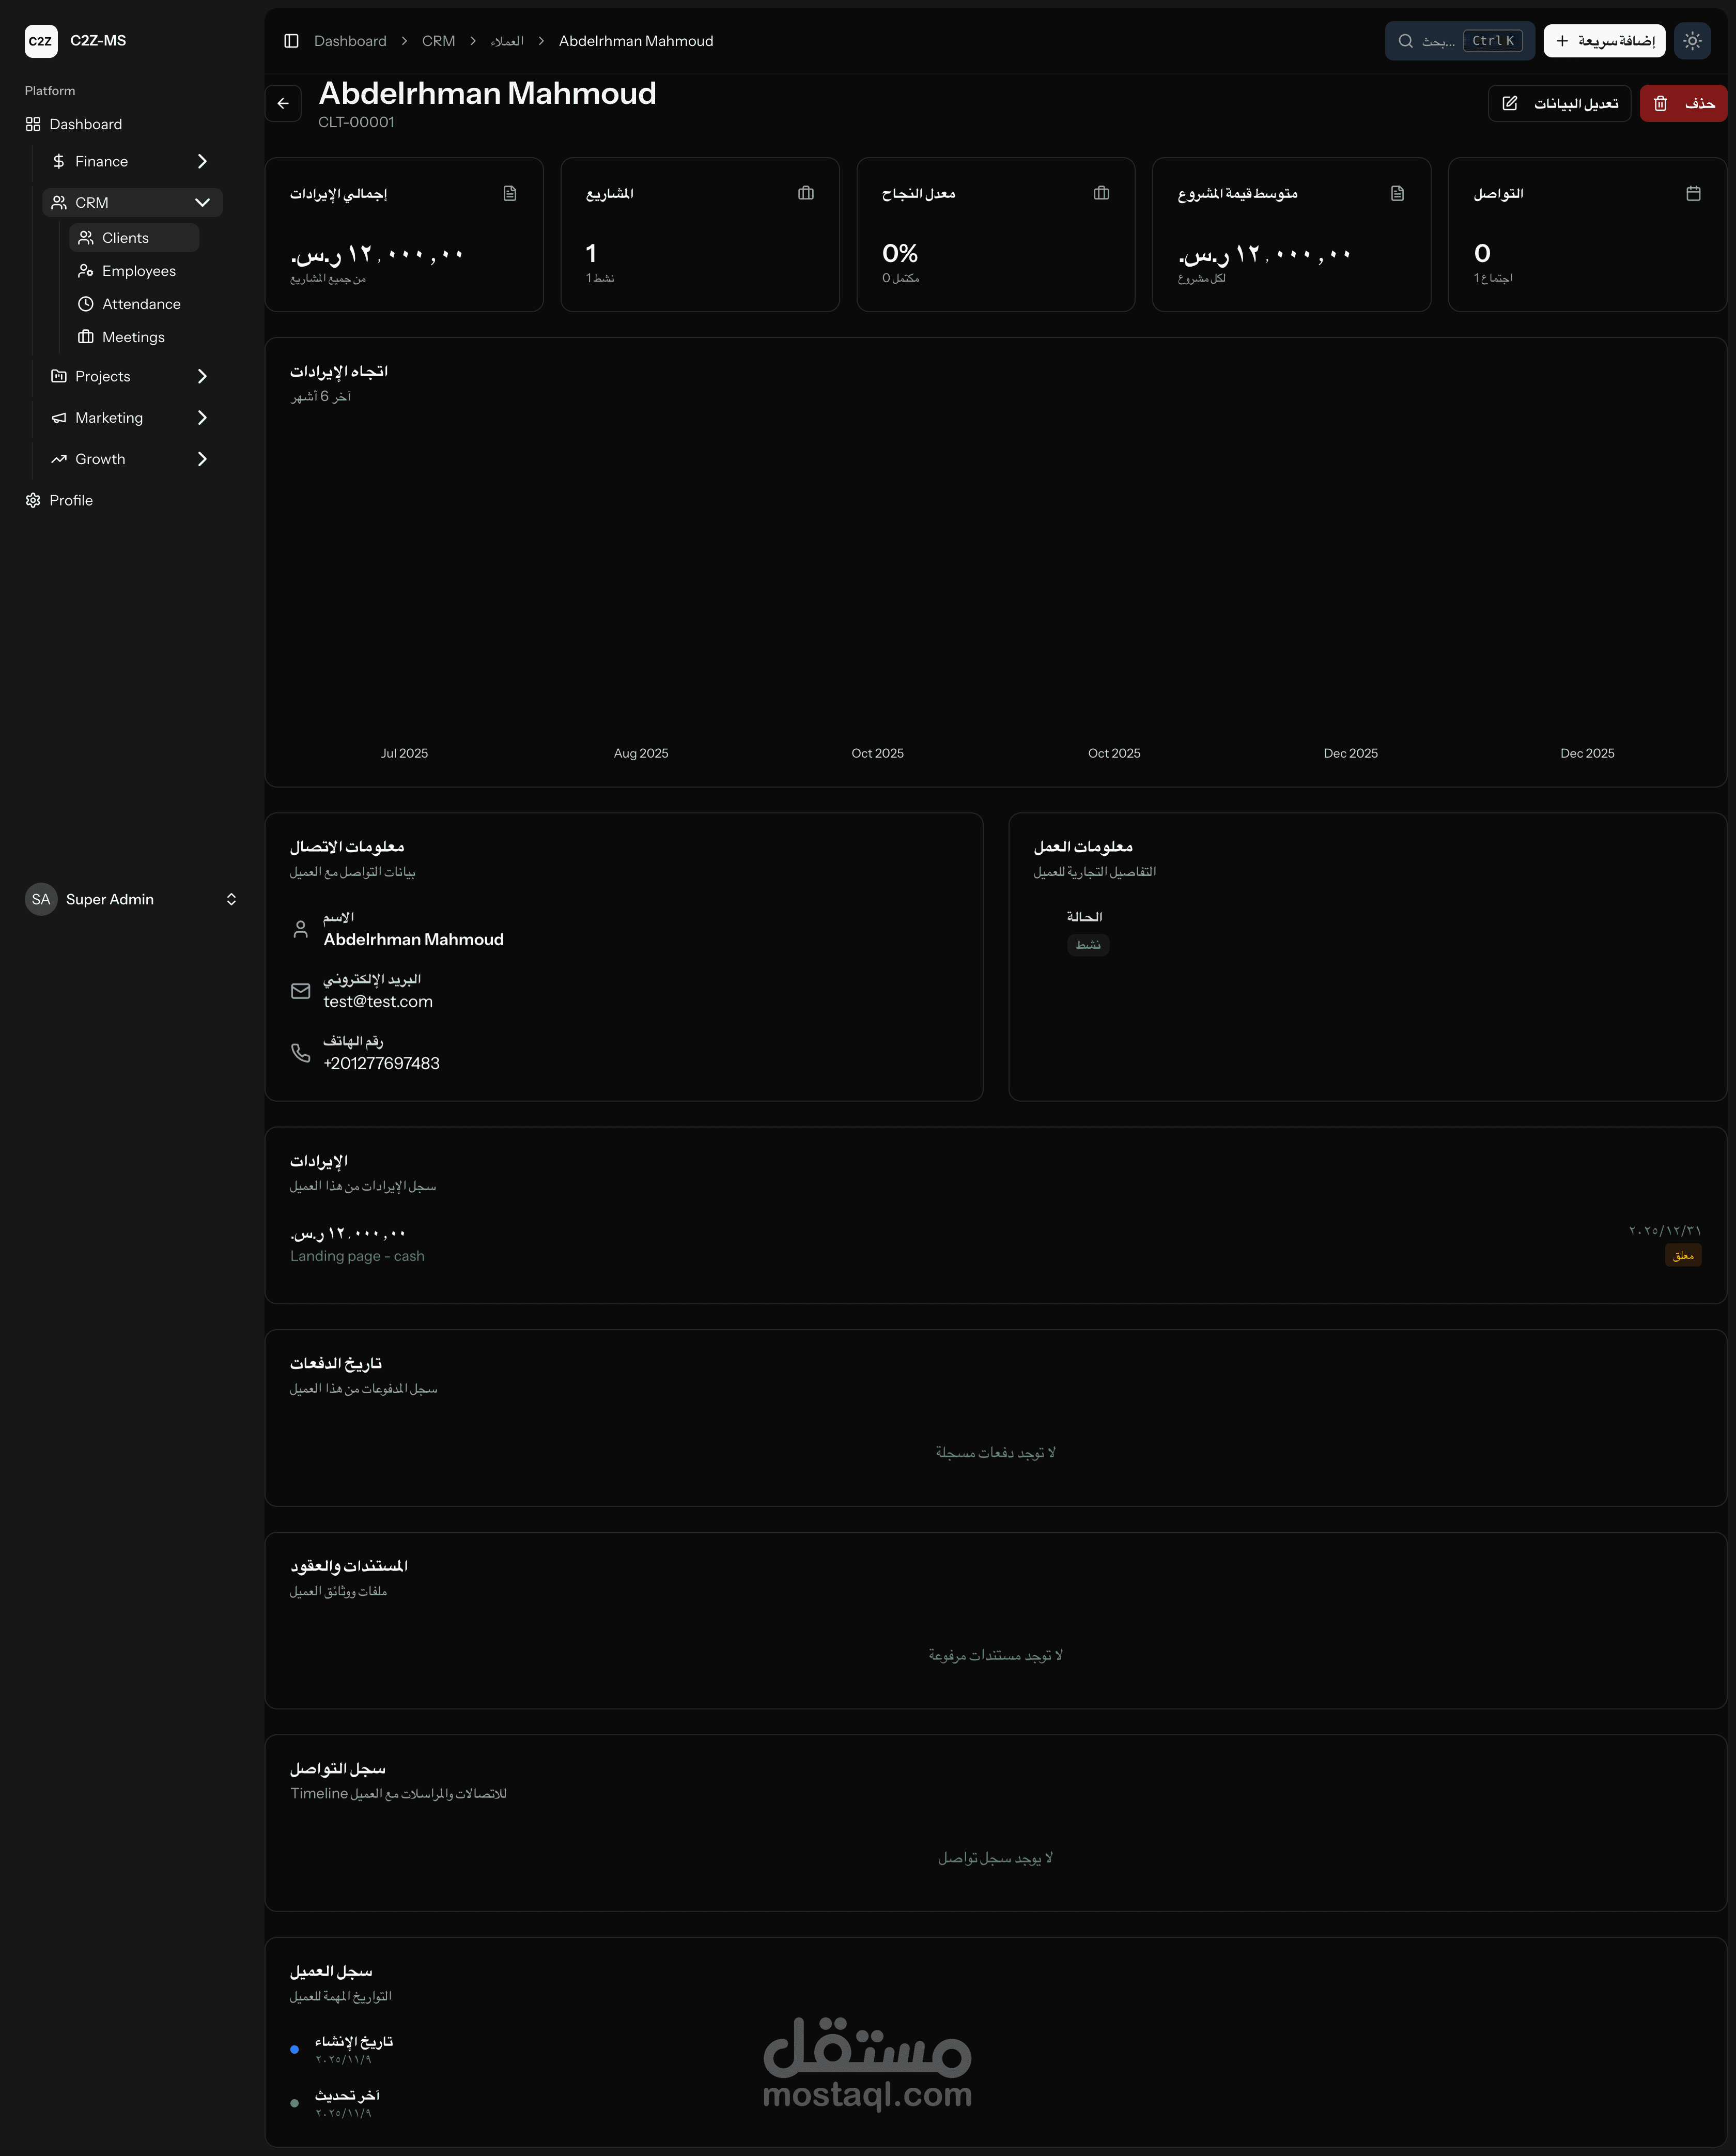Click the phone number icon
Viewport: 1736px width, 2156px height.
pyautogui.click(x=300, y=1053)
